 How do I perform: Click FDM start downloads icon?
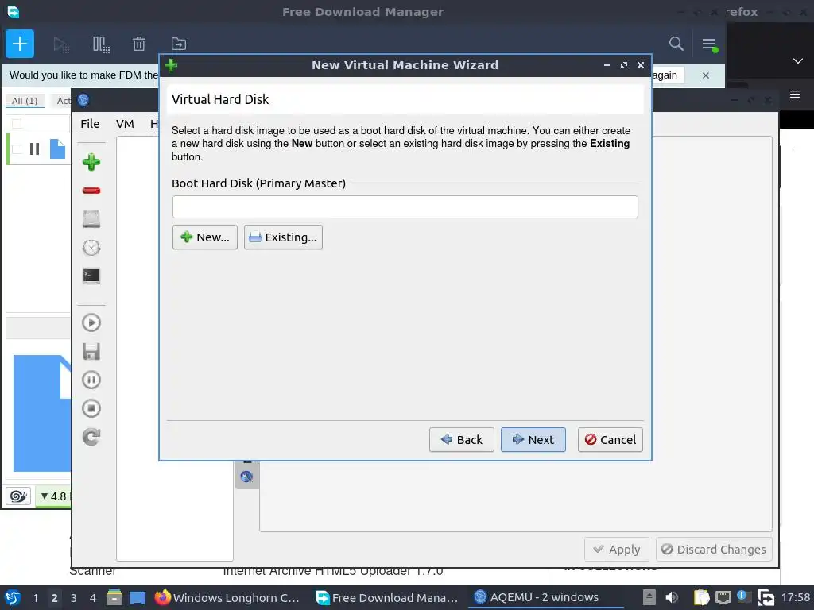point(61,44)
